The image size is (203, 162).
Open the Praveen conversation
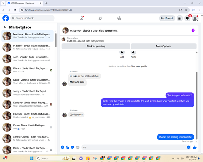27,47
